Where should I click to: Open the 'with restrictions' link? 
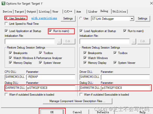pyautogui.click(x=44, y=18)
